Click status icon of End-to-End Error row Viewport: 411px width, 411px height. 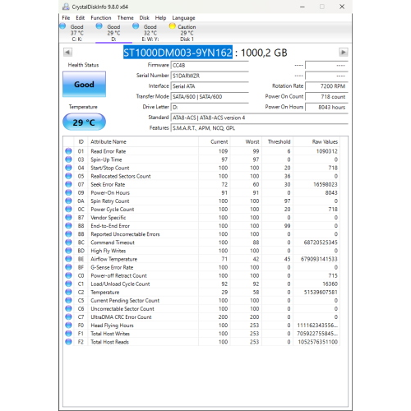tap(68, 225)
